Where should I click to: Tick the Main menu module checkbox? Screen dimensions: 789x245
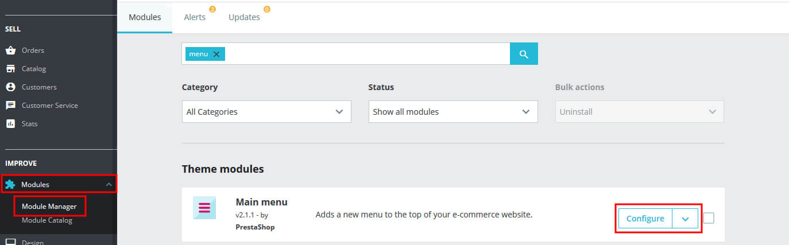[x=709, y=218]
